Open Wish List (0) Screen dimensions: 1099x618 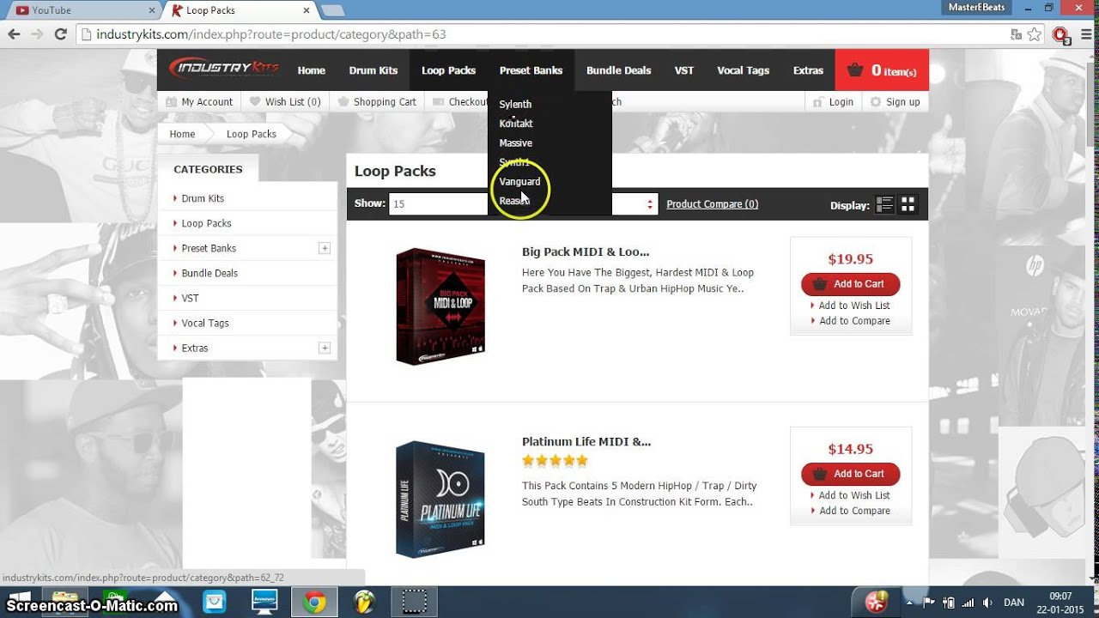pyautogui.click(x=285, y=101)
